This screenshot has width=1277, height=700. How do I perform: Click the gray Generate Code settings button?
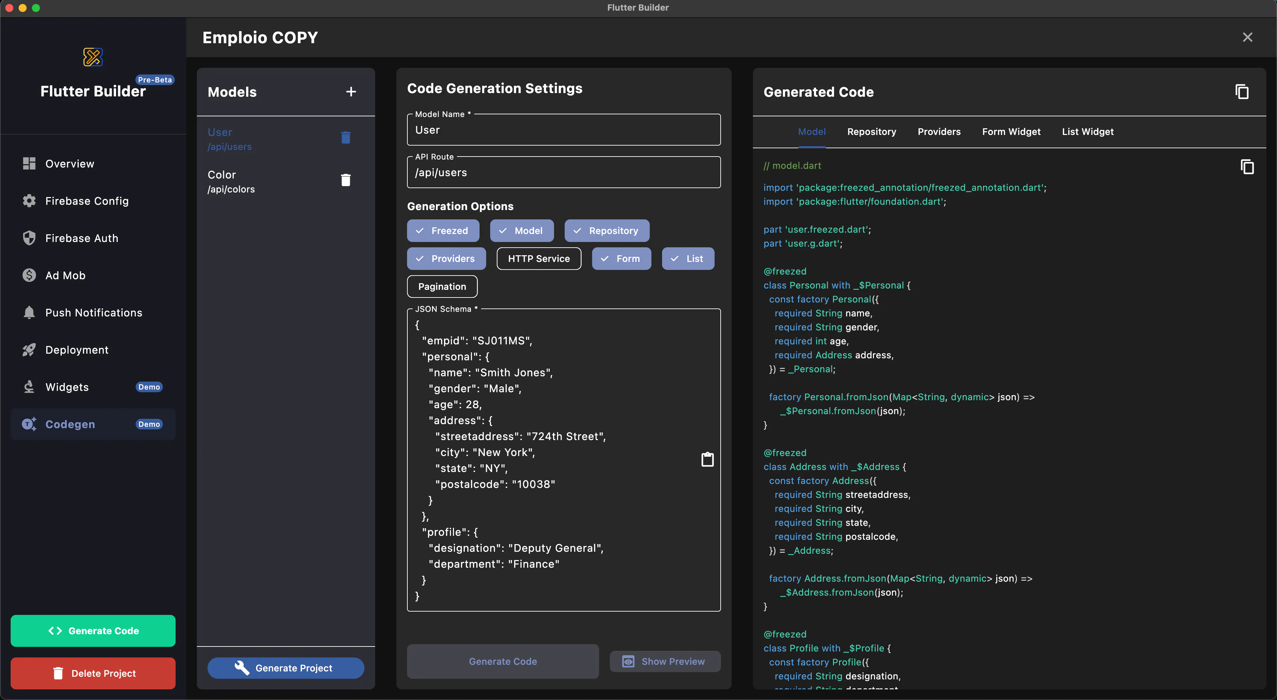pos(503,661)
